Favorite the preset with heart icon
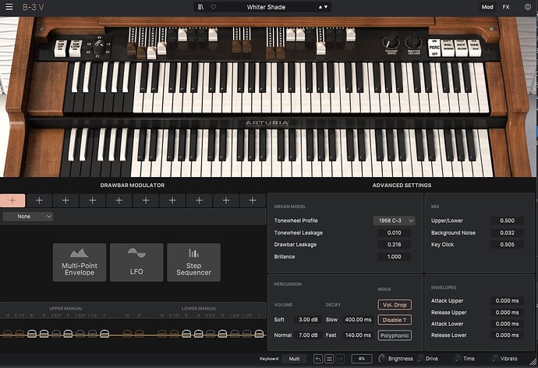 (x=213, y=7)
